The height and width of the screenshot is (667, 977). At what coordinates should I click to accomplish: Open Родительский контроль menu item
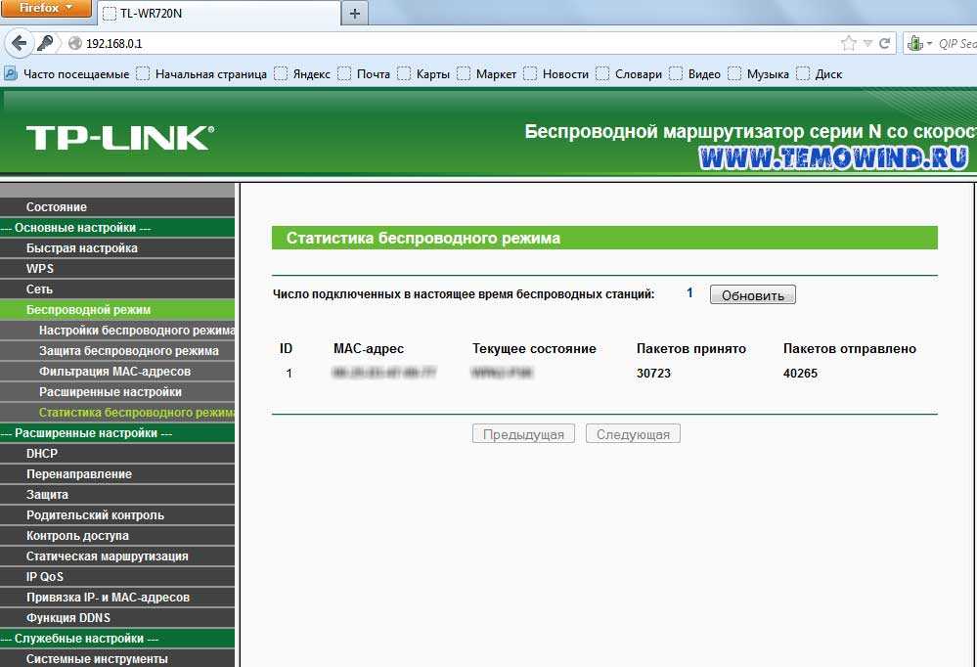[x=117, y=515]
